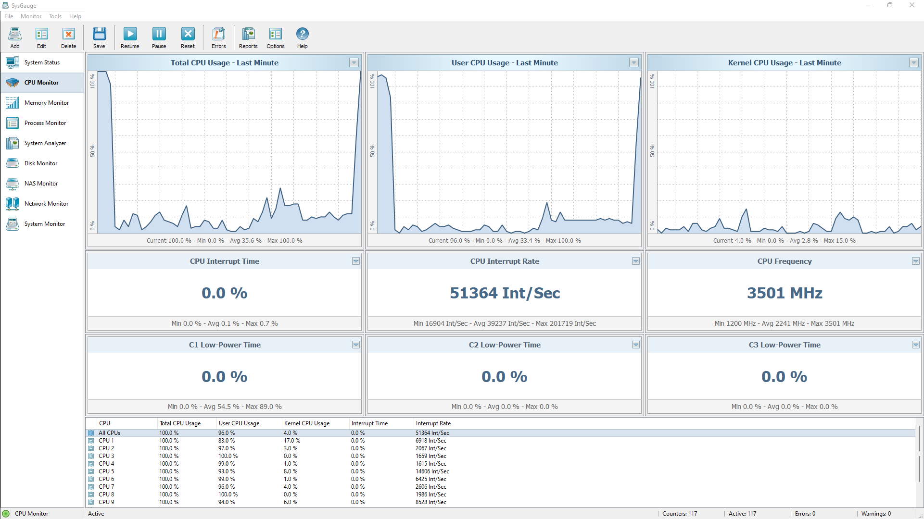Select the Memory Monitor in the sidebar
Image resolution: width=924 pixels, height=519 pixels.
[47, 102]
